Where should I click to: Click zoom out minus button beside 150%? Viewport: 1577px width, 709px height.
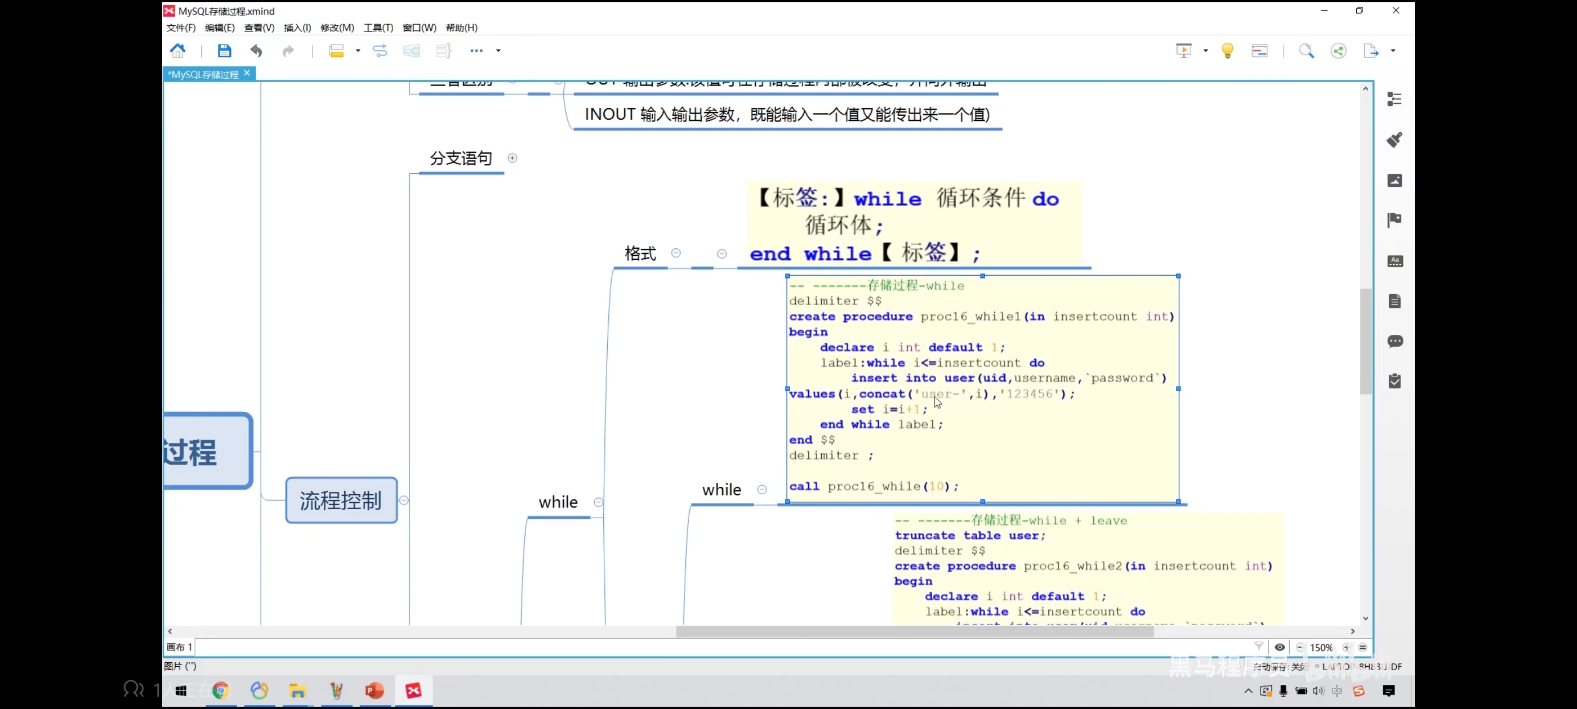point(1300,647)
